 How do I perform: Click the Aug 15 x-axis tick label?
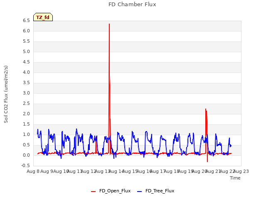(130, 171)
